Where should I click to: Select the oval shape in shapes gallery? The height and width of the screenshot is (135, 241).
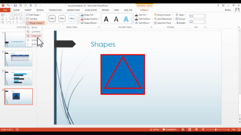[x=17, y=15]
